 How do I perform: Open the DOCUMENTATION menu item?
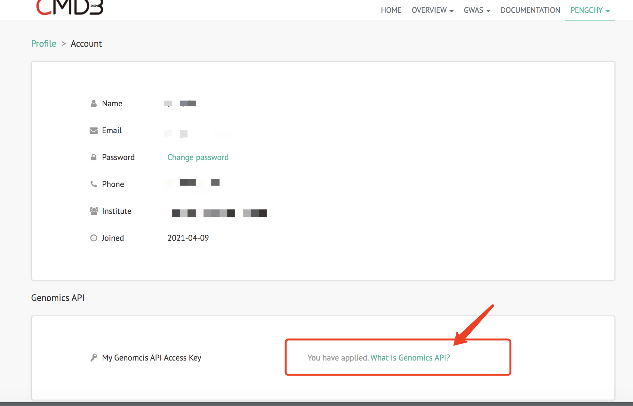tap(530, 10)
